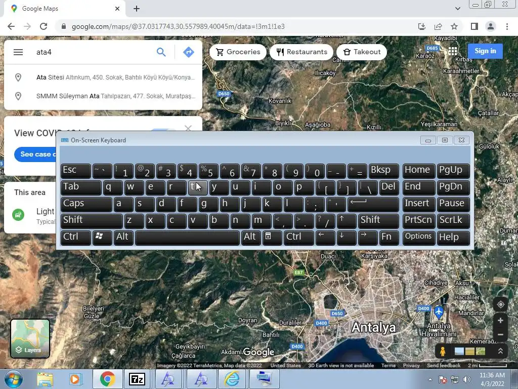
Task: Zoom in on the map
Action: coord(500,320)
